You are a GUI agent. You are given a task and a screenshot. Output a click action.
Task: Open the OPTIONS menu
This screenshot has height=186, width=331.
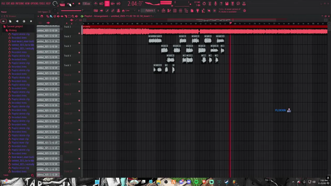click(x=34, y=4)
